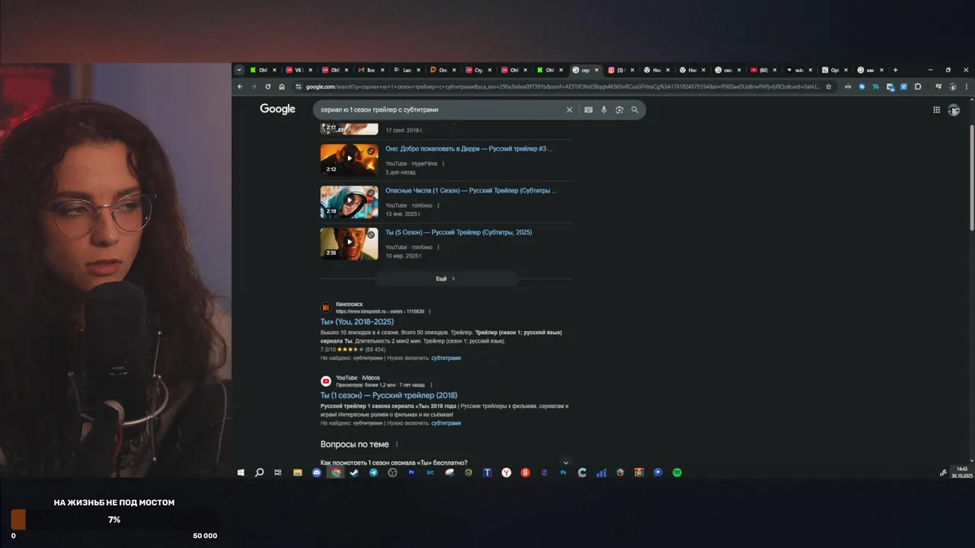Open Оно: Добро пожаловать в Дерри trailer link
The width and height of the screenshot is (975, 548).
(x=469, y=149)
